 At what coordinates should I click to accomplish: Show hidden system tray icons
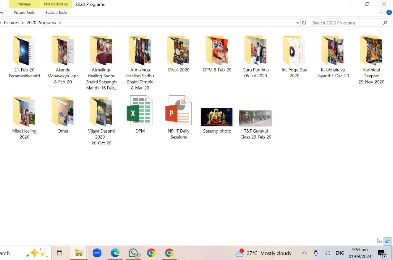[304, 253]
